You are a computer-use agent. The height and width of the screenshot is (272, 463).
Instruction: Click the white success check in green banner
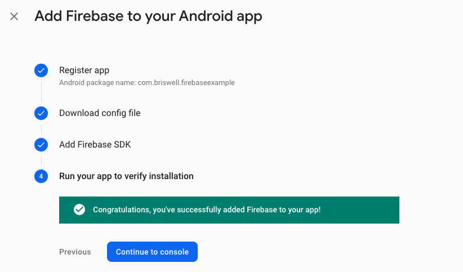click(x=79, y=209)
